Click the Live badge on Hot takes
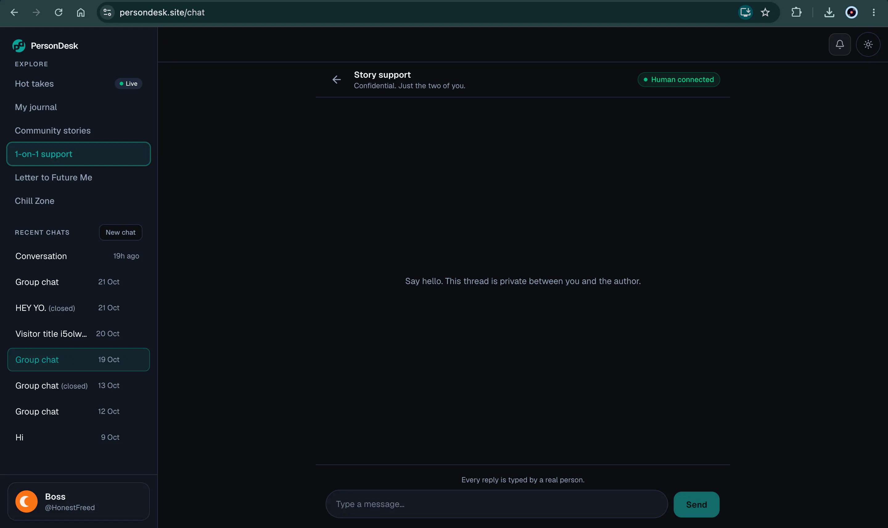 click(x=128, y=84)
